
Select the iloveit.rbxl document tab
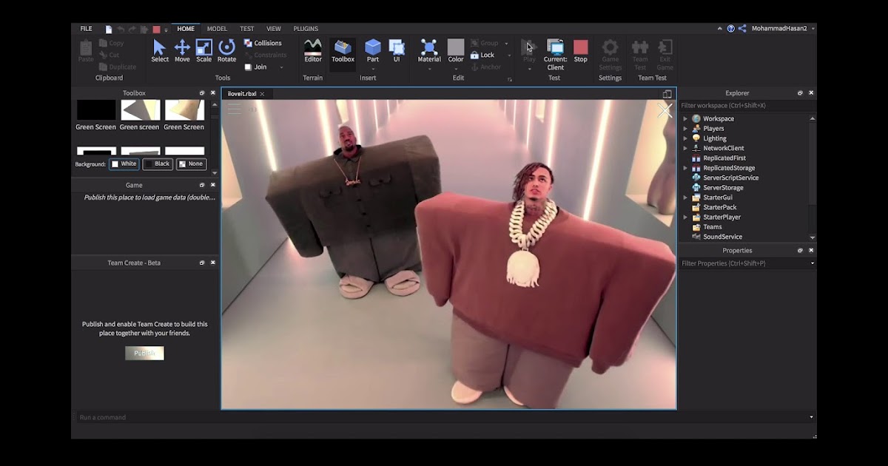246,94
